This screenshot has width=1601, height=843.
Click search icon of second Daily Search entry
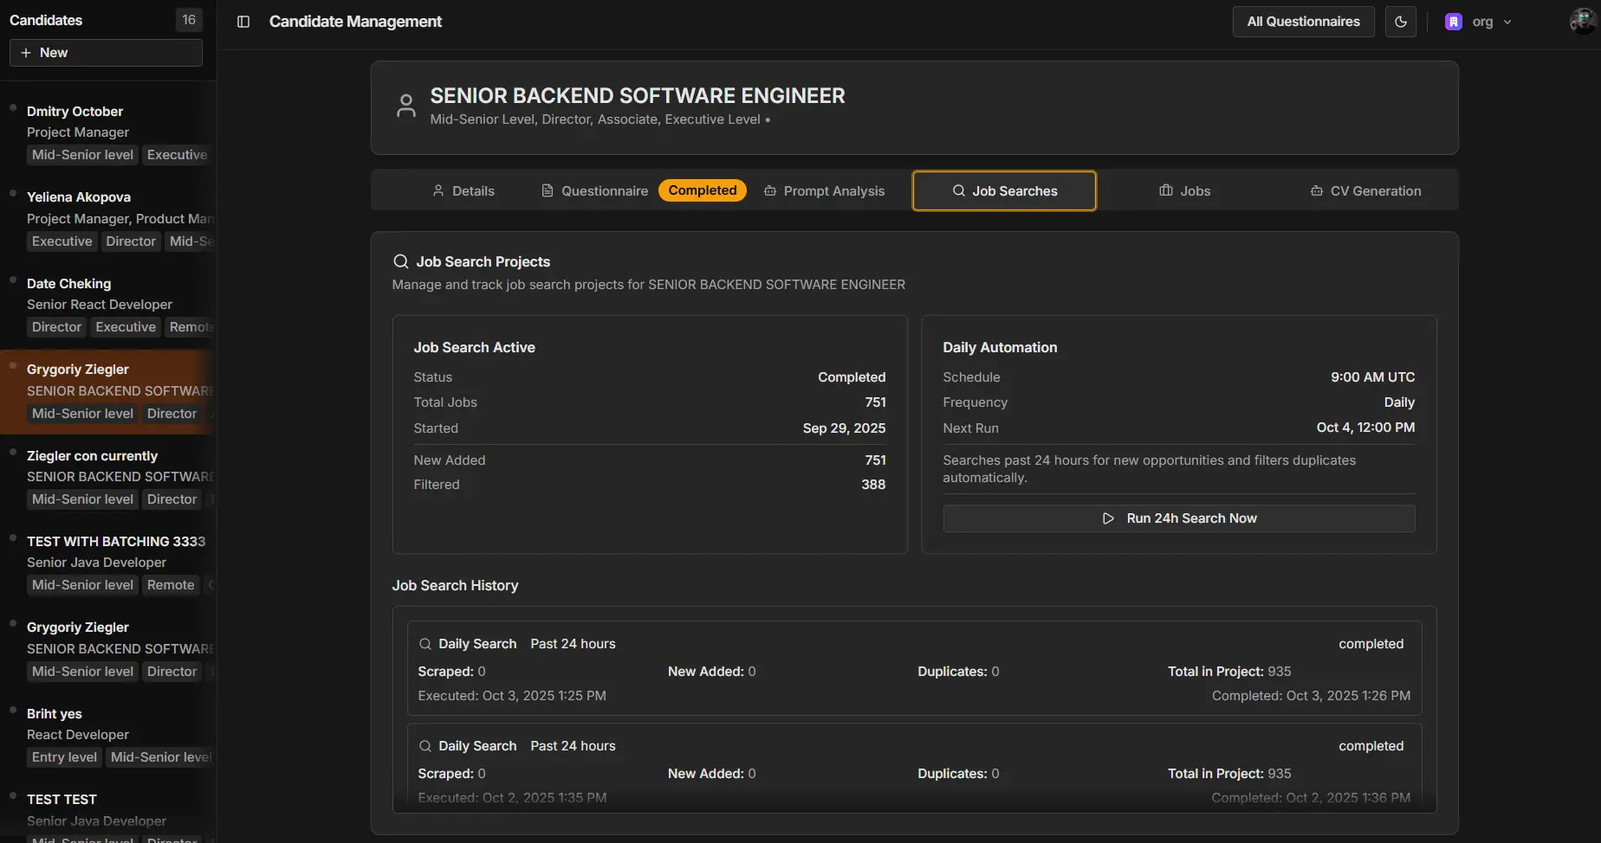tap(425, 746)
